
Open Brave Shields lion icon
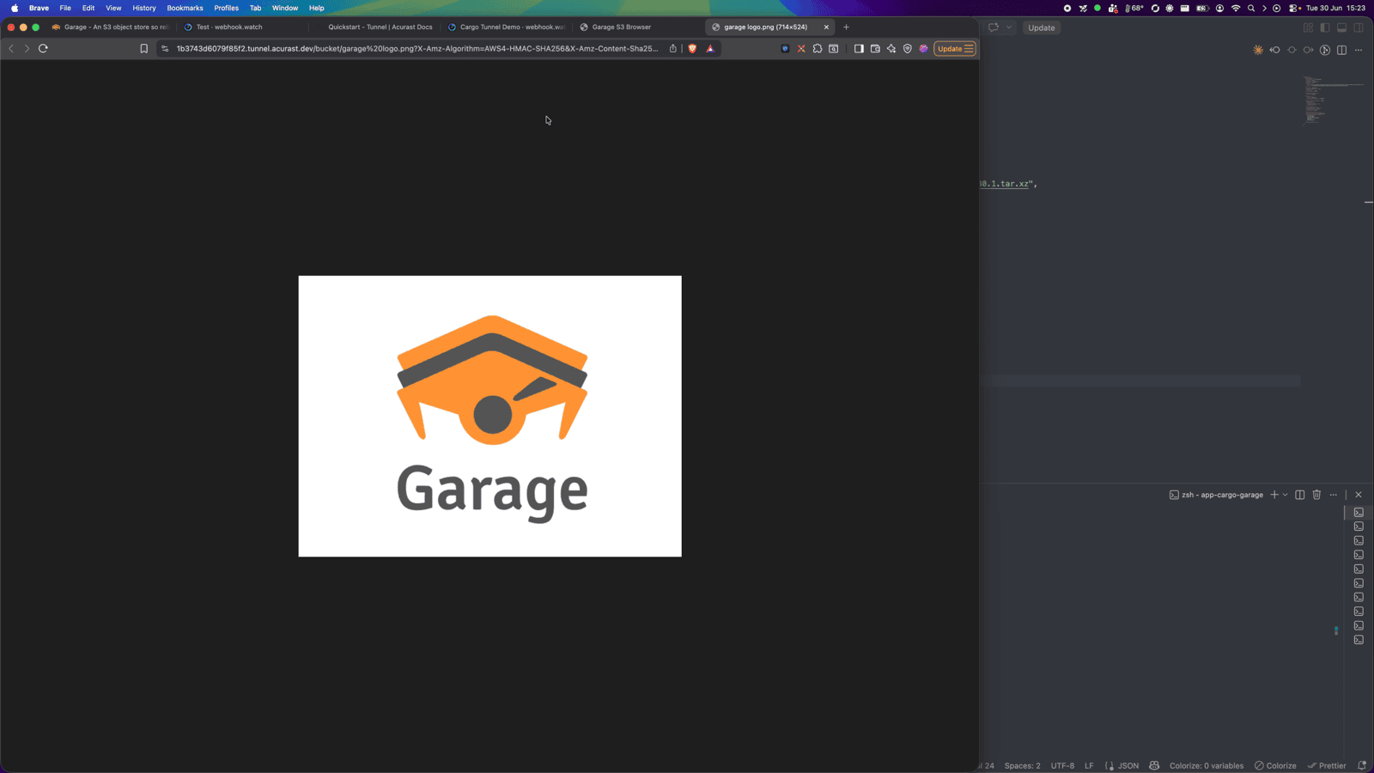(x=692, y=48)
